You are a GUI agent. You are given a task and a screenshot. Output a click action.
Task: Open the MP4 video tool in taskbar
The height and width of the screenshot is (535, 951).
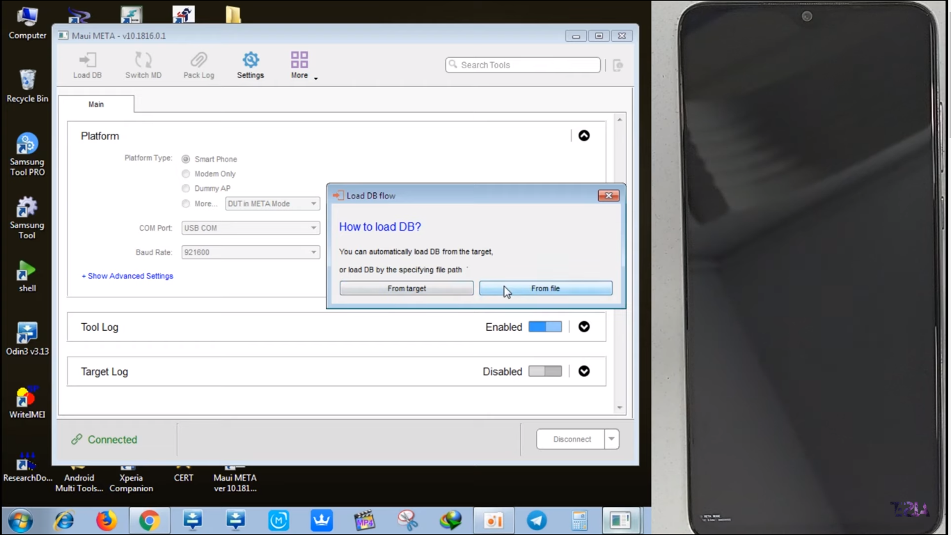(364, 520)
